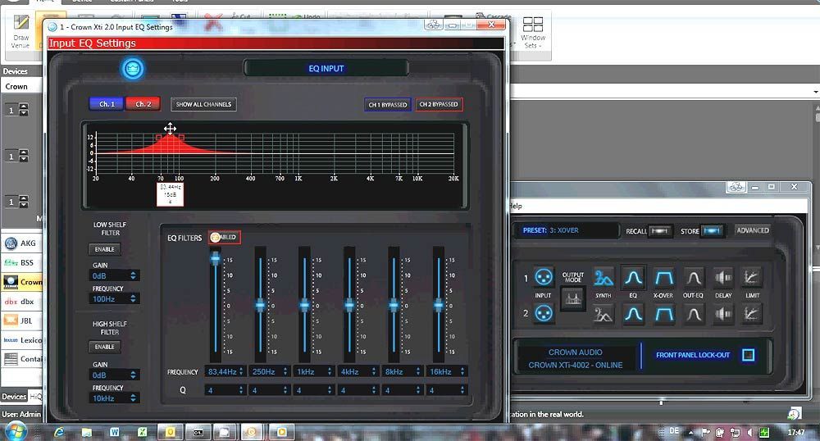Toggle the Front Panel Lock-Out checkbox
The image size is (820, 441).
click(748, 356)
